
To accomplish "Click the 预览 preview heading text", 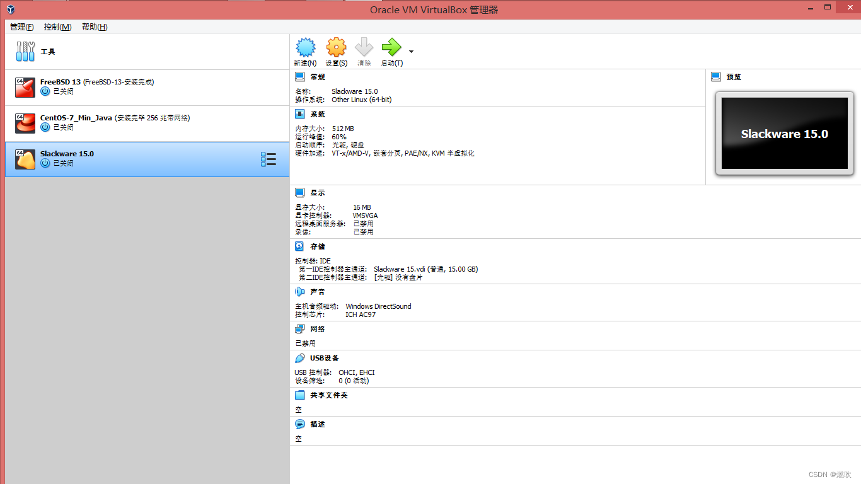I will pos(734,77).
